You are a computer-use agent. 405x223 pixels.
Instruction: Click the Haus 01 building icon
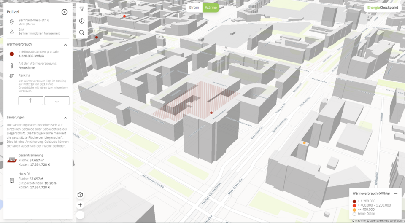(x=12, y=181)
